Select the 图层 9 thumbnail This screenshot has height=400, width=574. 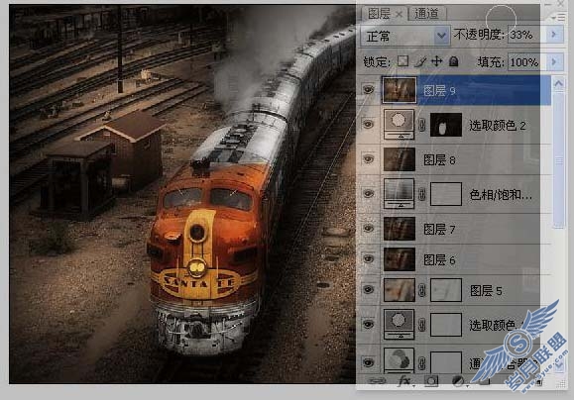[x=400, y=89]
